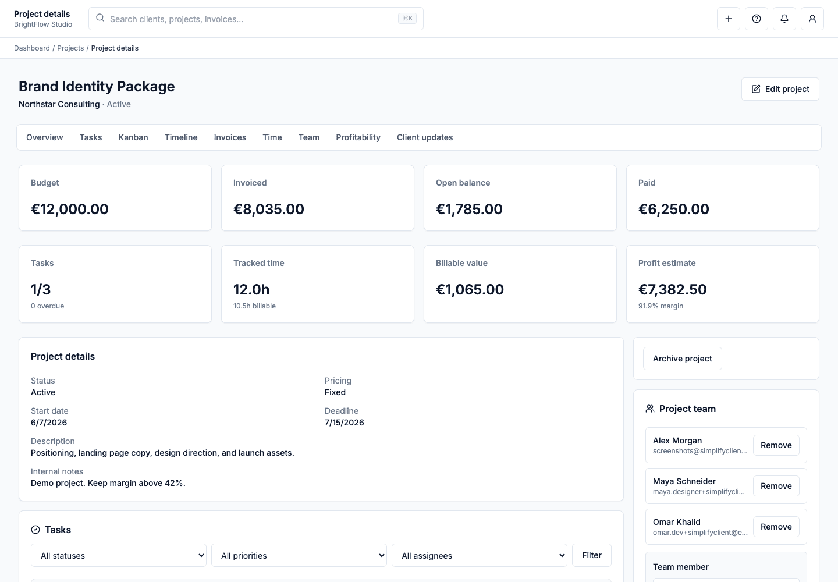Screen dimensions: 838x582
Task: Click the €12,000.00 budget value
Action: pos(70,209)
